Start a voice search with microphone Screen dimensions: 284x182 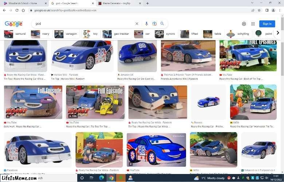point(146,24)
